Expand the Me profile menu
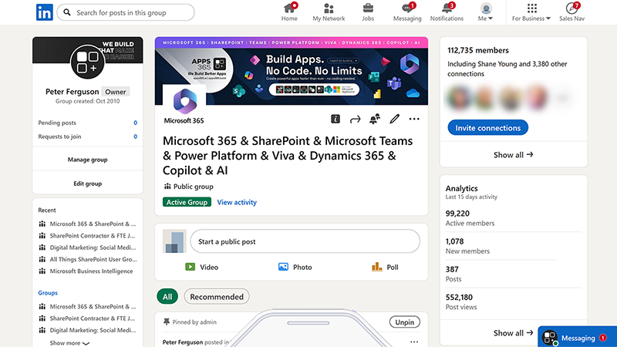 [x=486, y=12]
